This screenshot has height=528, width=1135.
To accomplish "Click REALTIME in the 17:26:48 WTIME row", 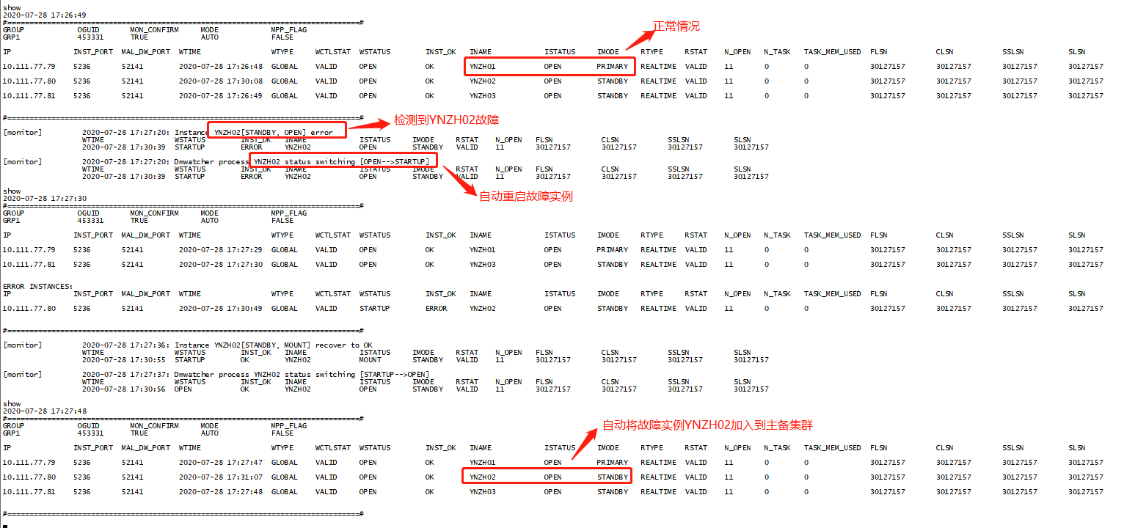I will 659,67.
